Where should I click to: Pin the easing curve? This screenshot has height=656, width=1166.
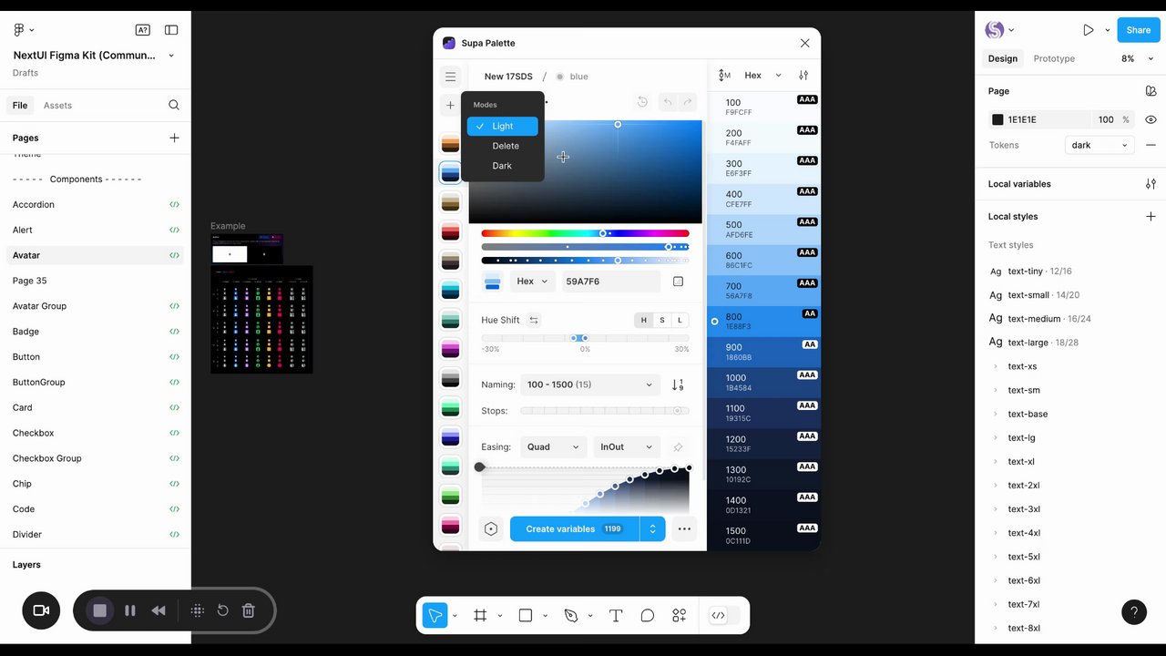pos(678,447)
